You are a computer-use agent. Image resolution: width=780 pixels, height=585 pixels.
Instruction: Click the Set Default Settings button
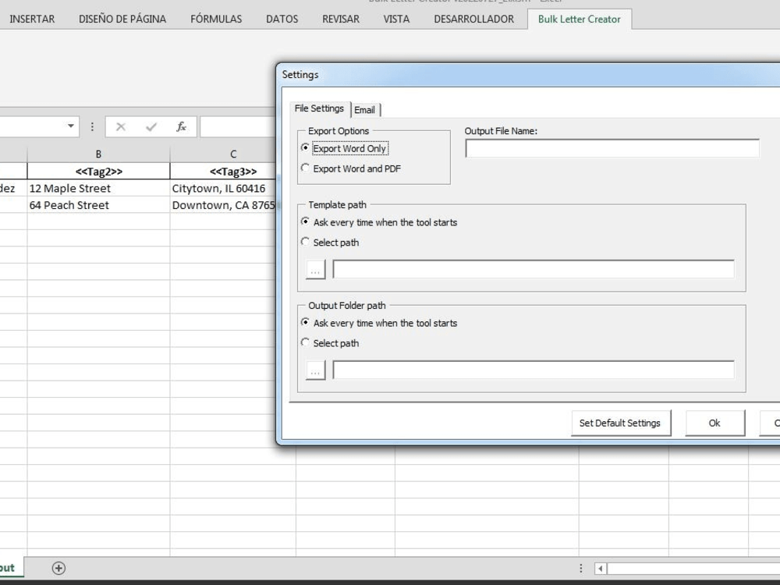point(621,423)
